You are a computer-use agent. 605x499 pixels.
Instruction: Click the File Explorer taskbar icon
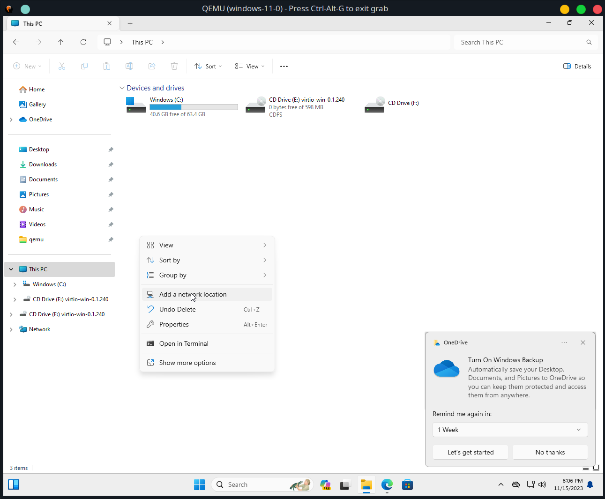coord(366,484)
